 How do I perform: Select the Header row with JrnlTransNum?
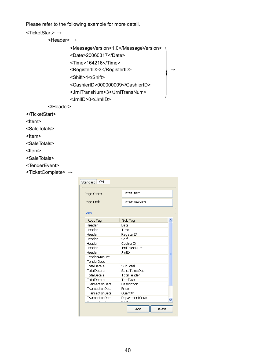pyautogui.click(x=127, y=248)
